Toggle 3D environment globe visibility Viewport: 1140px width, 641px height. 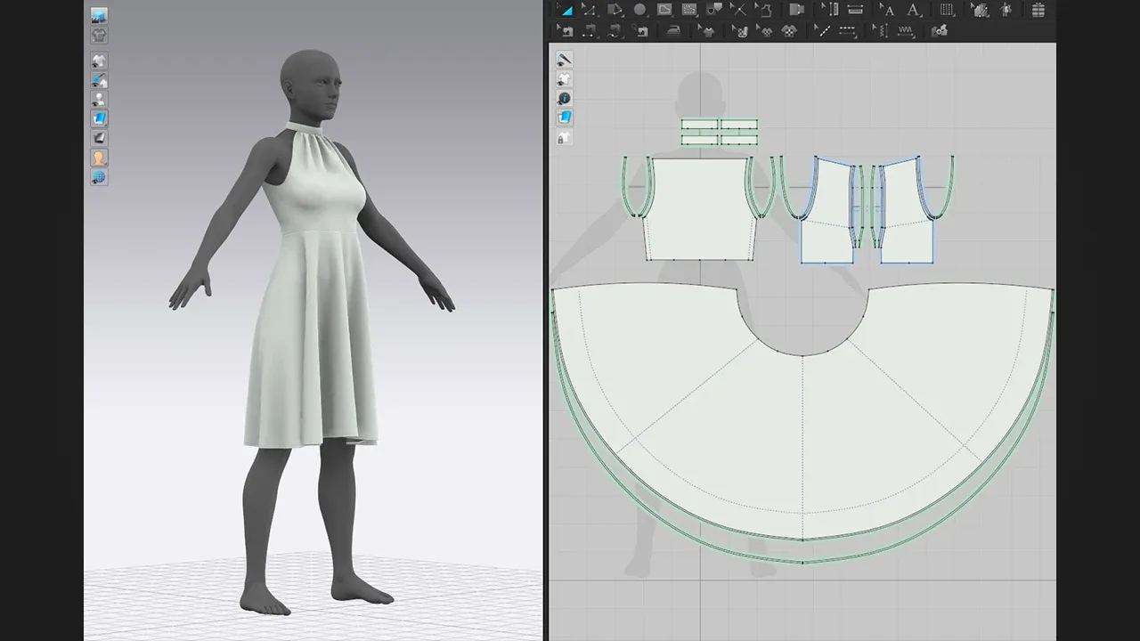coord(99,176)
